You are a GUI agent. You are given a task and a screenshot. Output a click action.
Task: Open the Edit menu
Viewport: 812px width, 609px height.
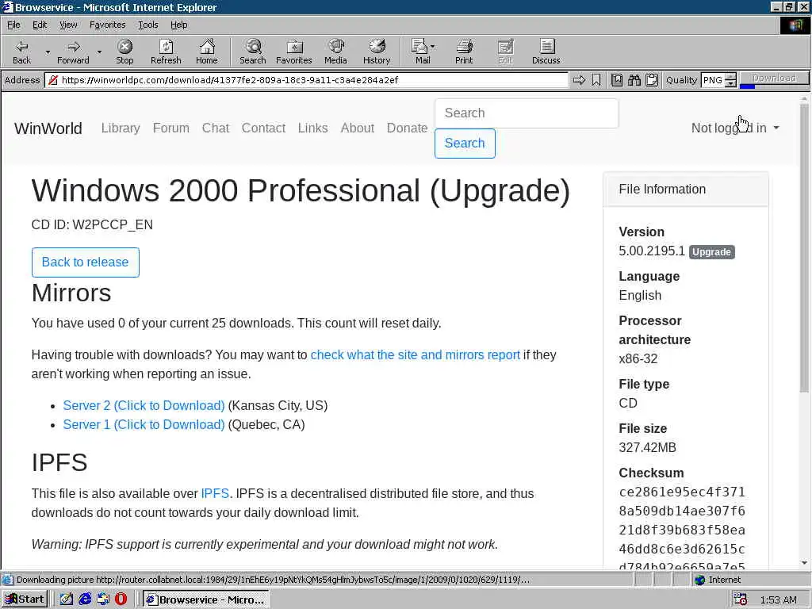click(40, 25)
